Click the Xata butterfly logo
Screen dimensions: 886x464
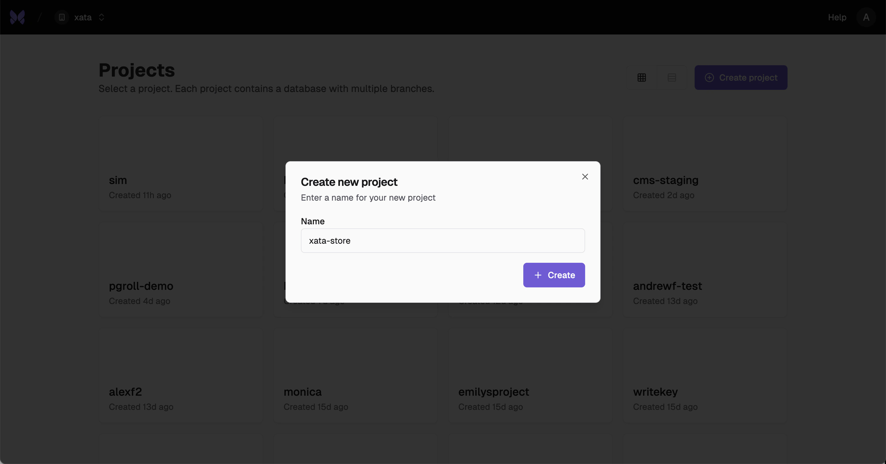[x=17, y=17]
